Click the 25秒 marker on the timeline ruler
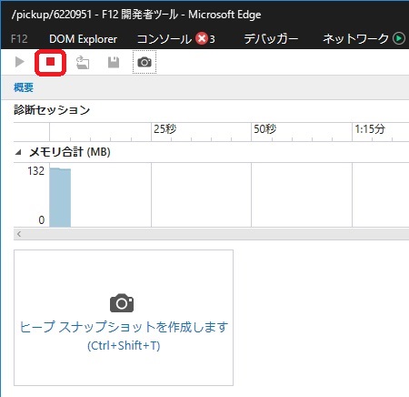This screenshot has width=409, height=397. pos(165,129)
